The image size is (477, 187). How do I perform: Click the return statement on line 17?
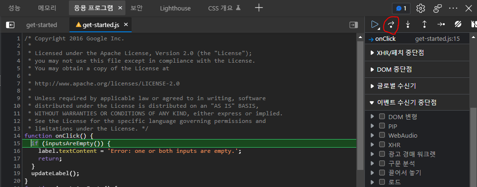click(50, 159)
